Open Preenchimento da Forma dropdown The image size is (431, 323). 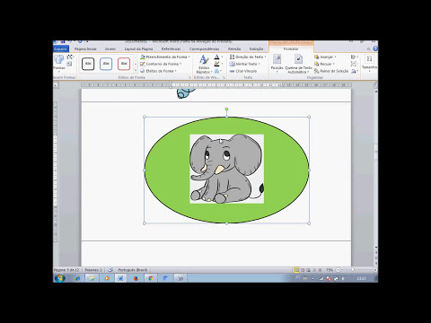(165, 57)
